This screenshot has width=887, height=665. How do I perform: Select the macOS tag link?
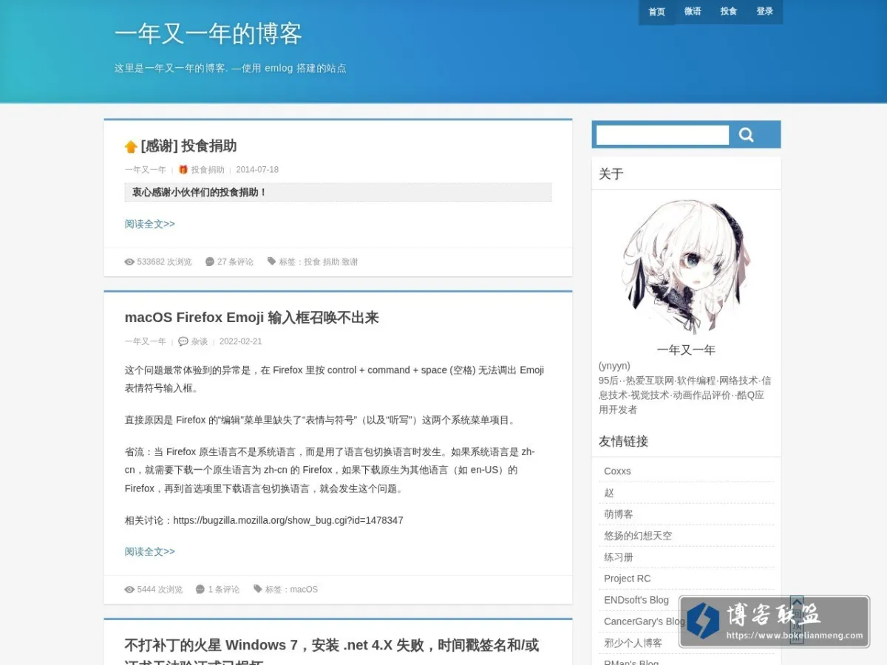coord(304,590)
